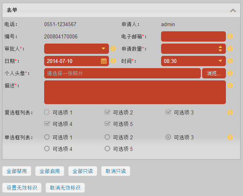The width and height of the screenshot is (243, 196).
Task: Click the warning icon beside 审批人 dropdown
Action: [113, 49]
